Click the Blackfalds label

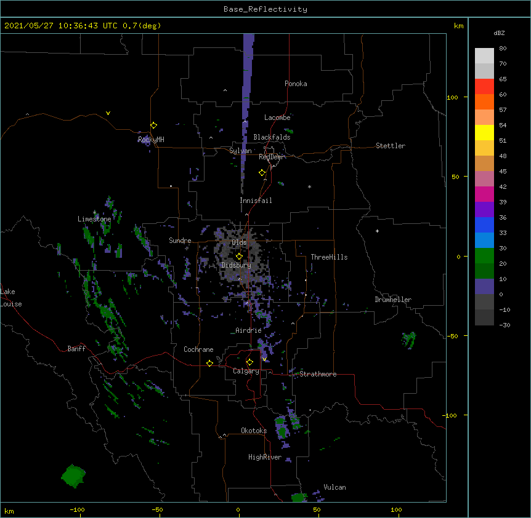tap(272, 137)
